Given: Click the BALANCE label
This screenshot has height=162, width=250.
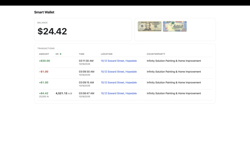Looking at the screenshot, I should click(x=42, y=23).
